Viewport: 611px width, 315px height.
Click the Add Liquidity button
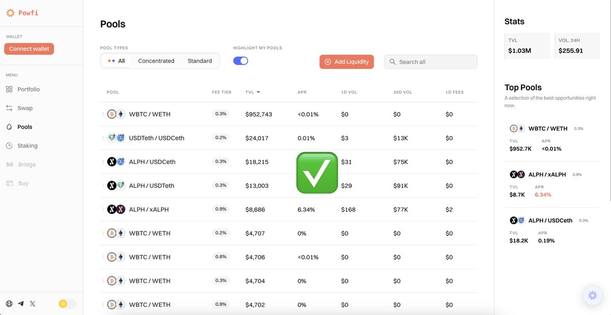click(347, 62)
